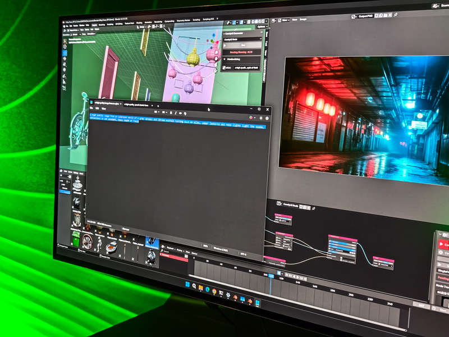Open the Copilot icon in Notepad
The height and width of the screenshot is (337, 449).
[251, 117]
